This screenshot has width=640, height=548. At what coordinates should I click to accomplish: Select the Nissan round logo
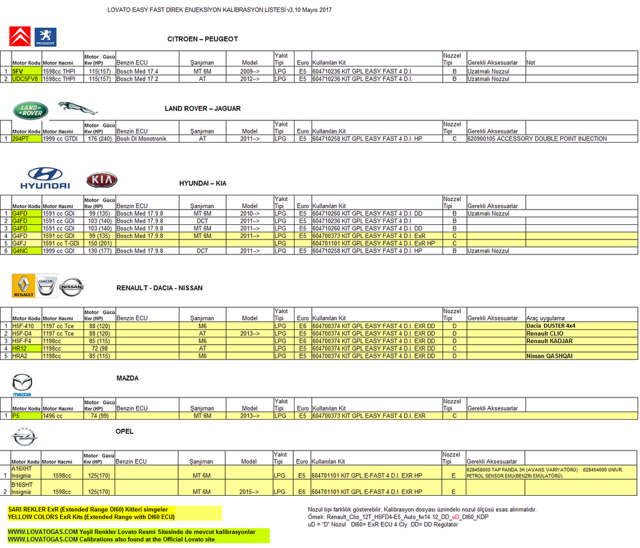(x=71, y=287)
